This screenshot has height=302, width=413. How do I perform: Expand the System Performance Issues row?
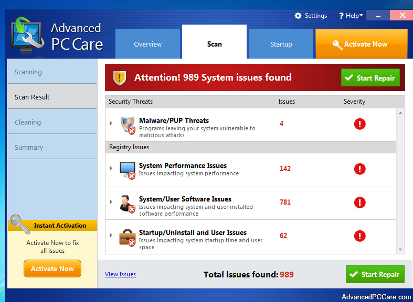[111, 169]
